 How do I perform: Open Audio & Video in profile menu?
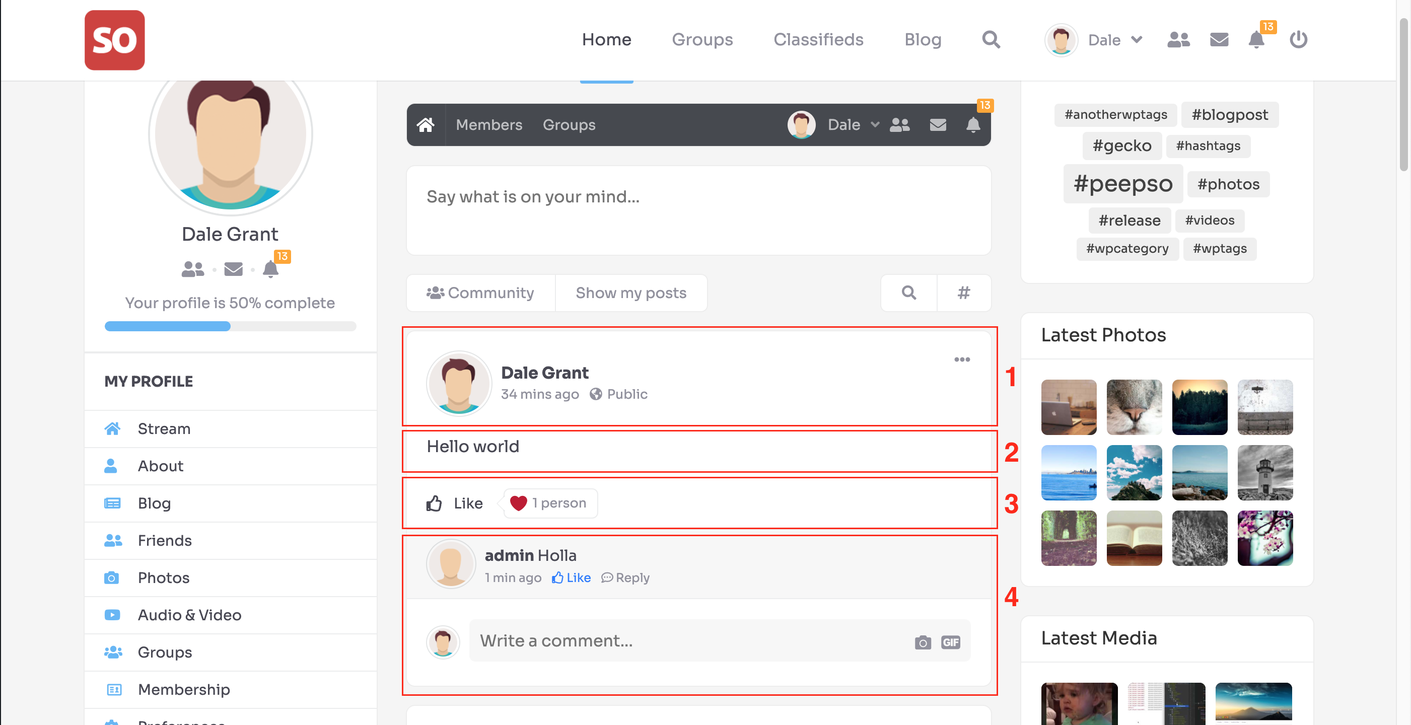231,615
